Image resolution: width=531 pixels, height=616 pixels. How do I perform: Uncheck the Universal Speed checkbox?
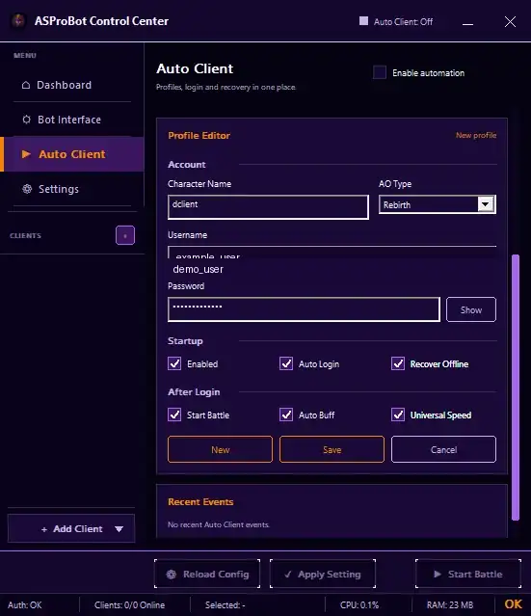[398, 415]
